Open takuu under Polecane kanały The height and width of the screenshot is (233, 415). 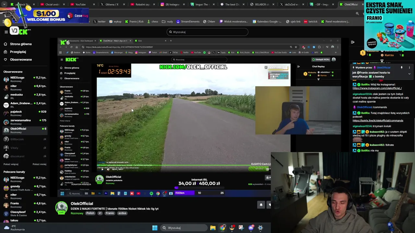point(24,221)
